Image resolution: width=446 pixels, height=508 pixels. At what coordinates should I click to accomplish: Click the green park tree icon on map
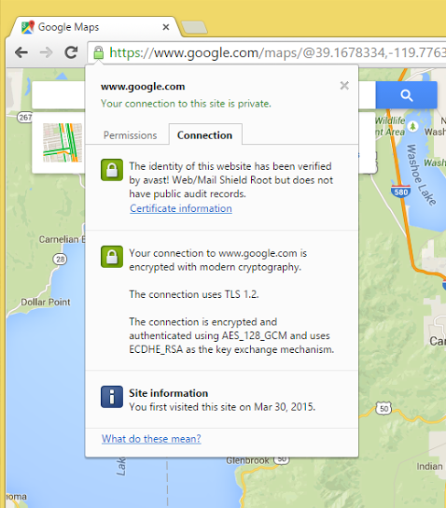412,126
